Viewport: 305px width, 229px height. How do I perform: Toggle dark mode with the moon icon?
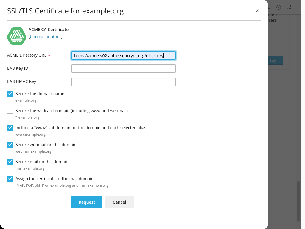[289, 7]
